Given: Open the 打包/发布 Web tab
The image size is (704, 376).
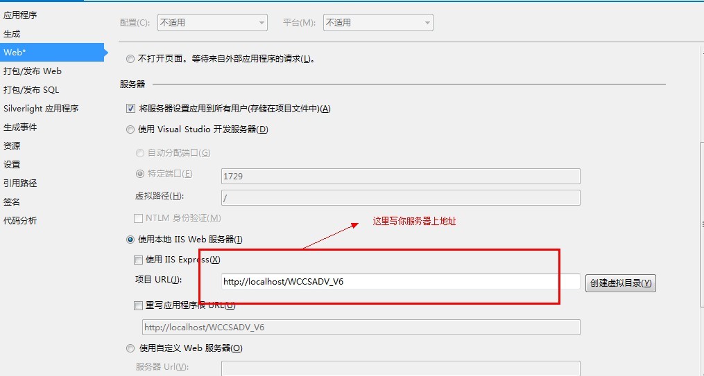Looking at the screenshot, I should (33, 71).
